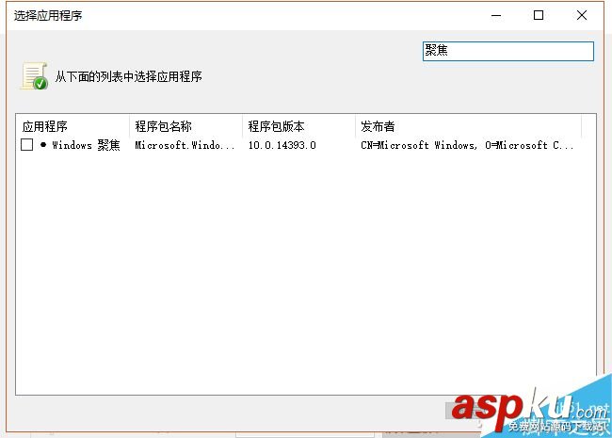Image resolution: width=612 pixels, height=438 pixels.
Task: Sort by 程序包名称 column header
Action: (185, 126)
